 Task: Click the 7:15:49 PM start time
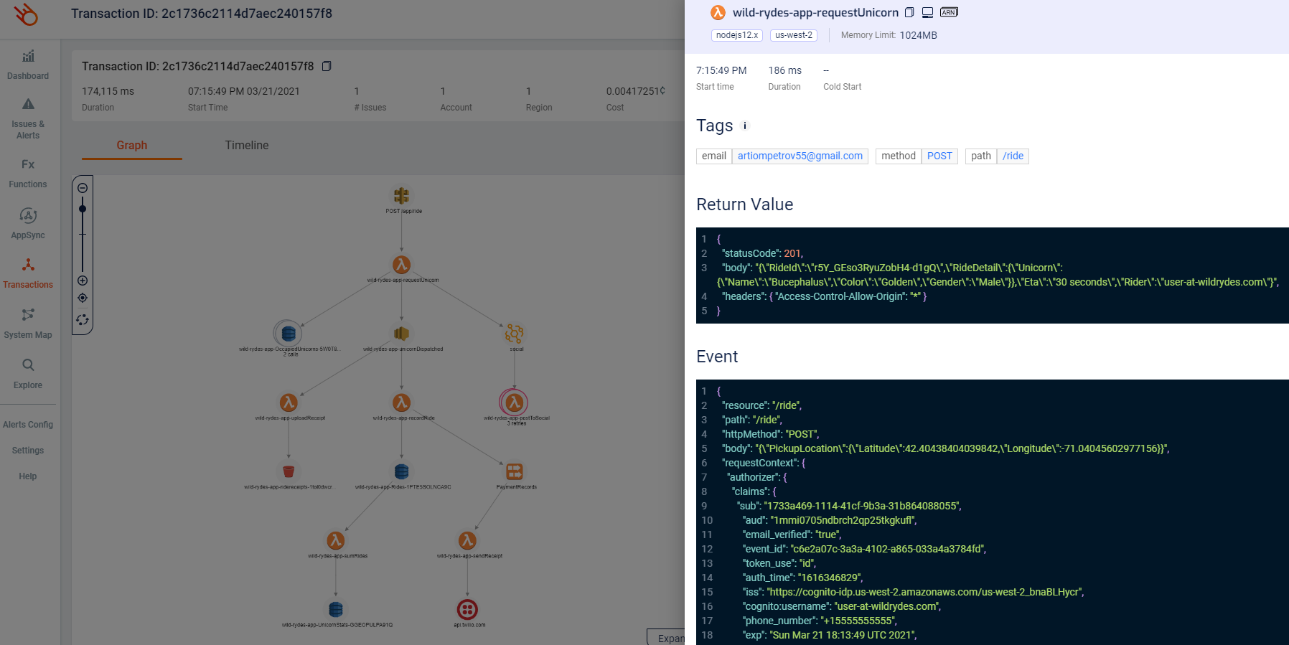tap(721, 70)
